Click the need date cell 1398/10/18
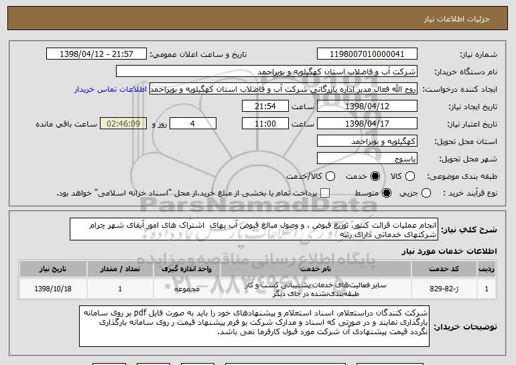This screenshot has height=365, width=516. click(53, 289)
